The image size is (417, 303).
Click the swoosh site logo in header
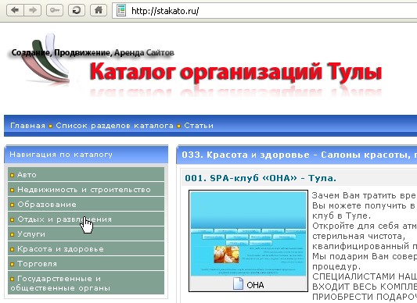pos(45,58)
